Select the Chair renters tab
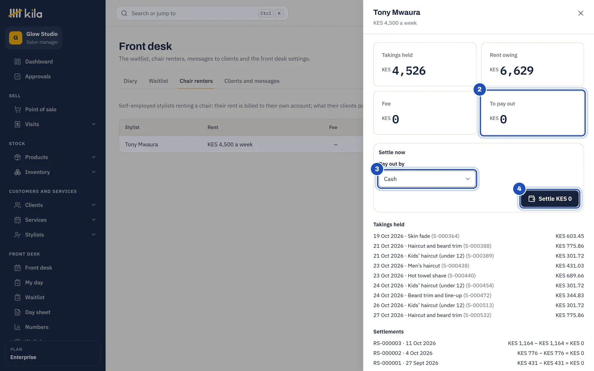The width and height of the screenshot is (594, 371). pyautogui.click(x=196, y=81)
